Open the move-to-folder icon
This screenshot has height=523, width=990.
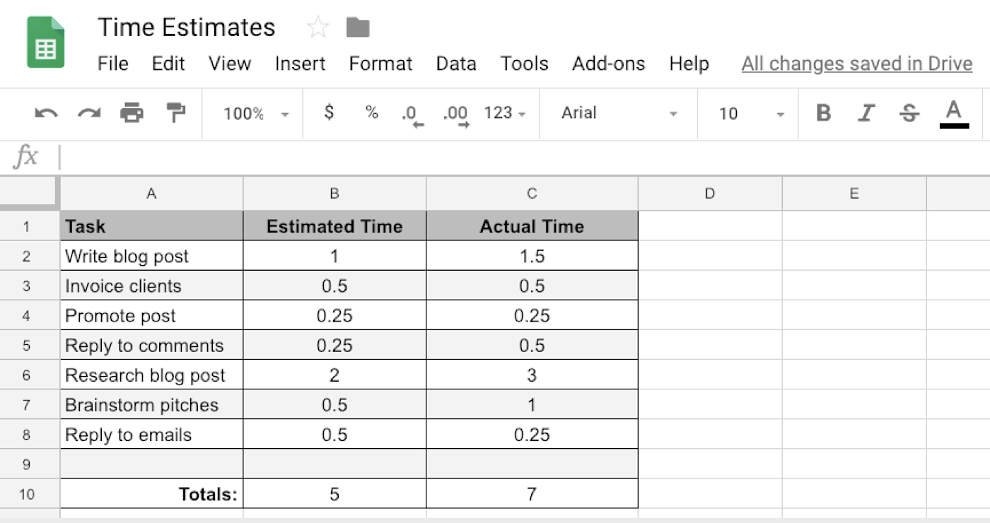click(x=358, y=28)
